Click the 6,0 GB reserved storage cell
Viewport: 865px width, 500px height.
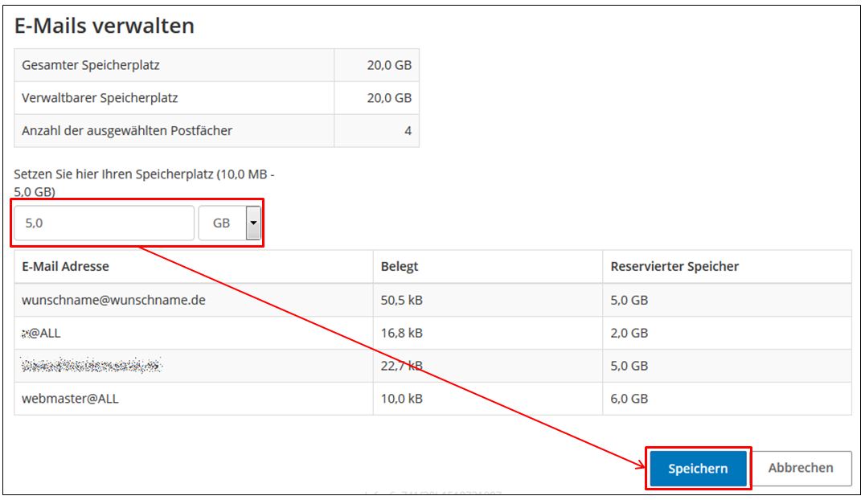(629, 399)
